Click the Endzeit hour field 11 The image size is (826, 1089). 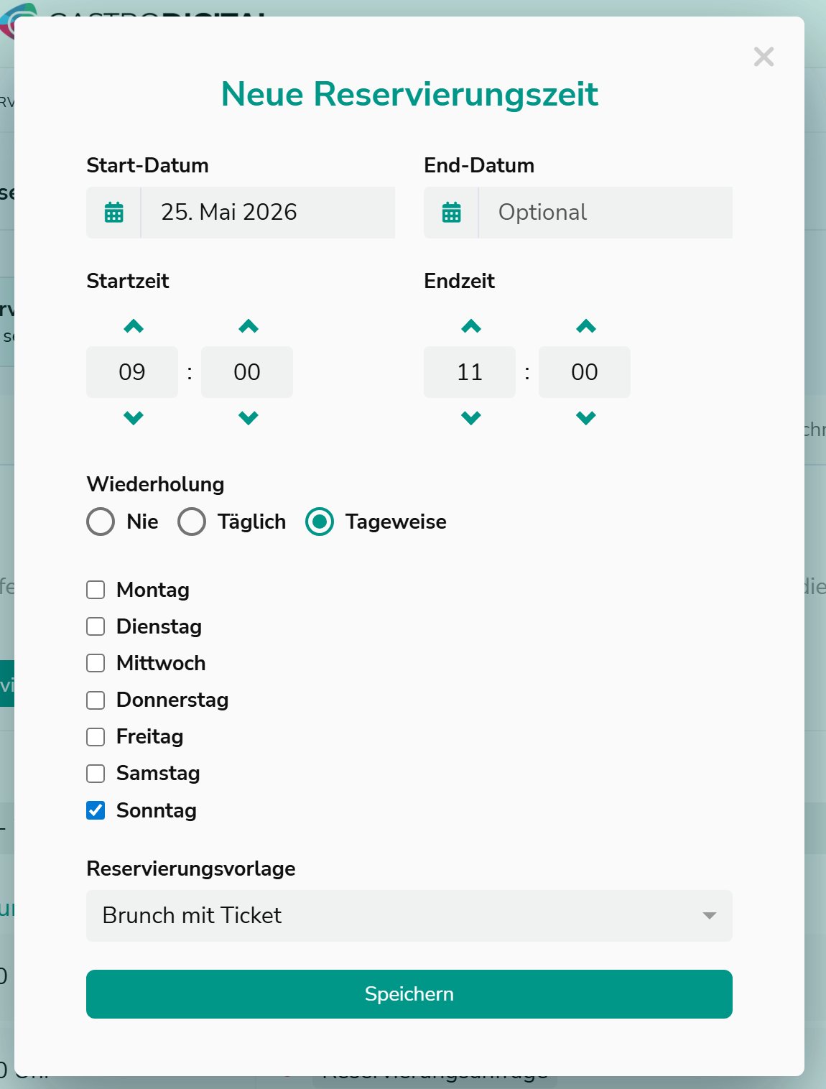pyautogui.click(x=470, y=372)
